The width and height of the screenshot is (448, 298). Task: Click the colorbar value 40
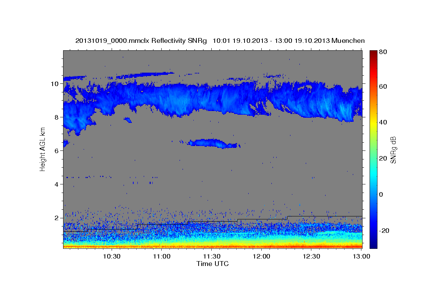384,122
